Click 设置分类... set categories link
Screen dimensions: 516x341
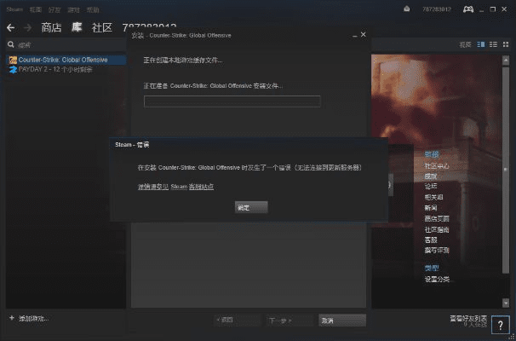pyautogui.click(x=439, y=280)
